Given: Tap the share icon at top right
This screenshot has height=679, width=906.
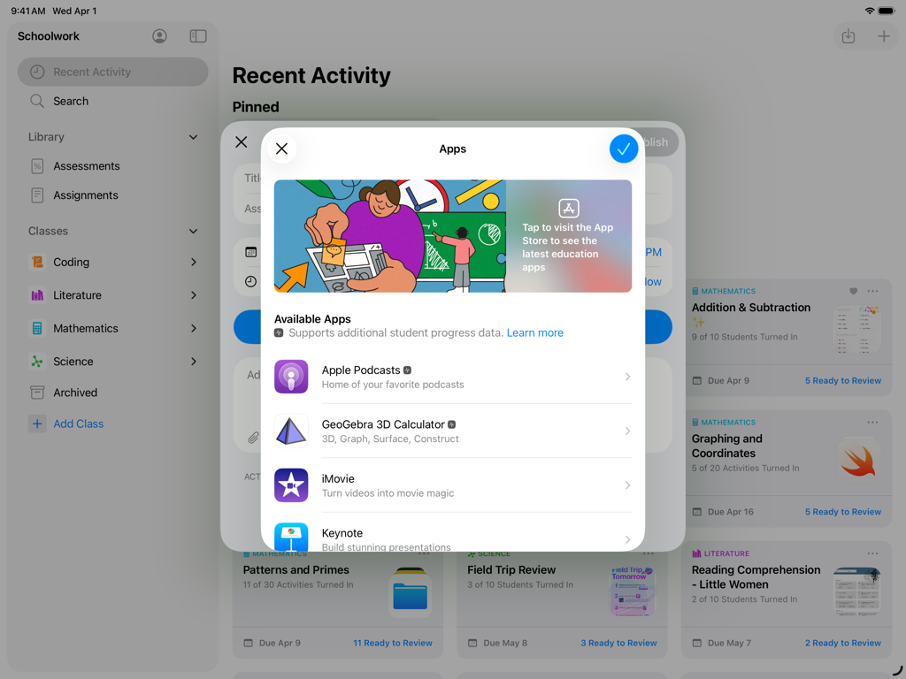Looking at the screenshot, I should point(848,36).
